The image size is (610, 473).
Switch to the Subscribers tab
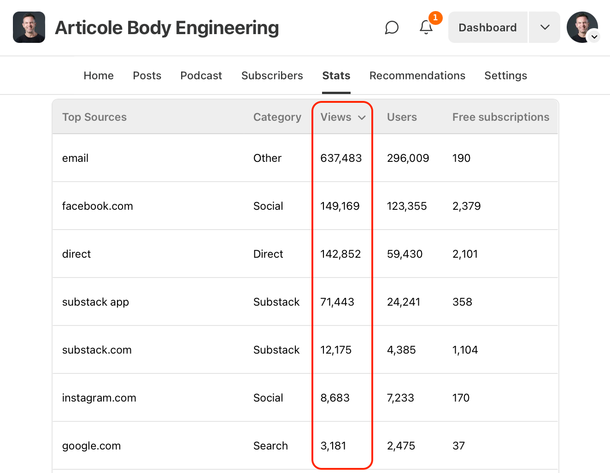[272, 76]
